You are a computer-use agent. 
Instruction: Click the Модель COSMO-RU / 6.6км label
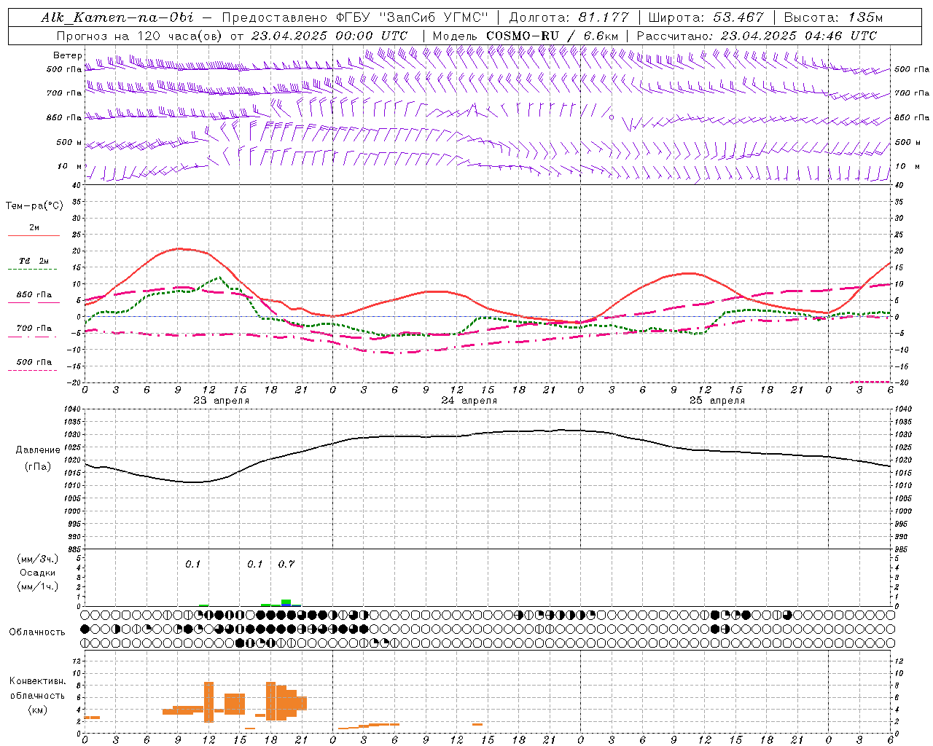click(525, 36)
